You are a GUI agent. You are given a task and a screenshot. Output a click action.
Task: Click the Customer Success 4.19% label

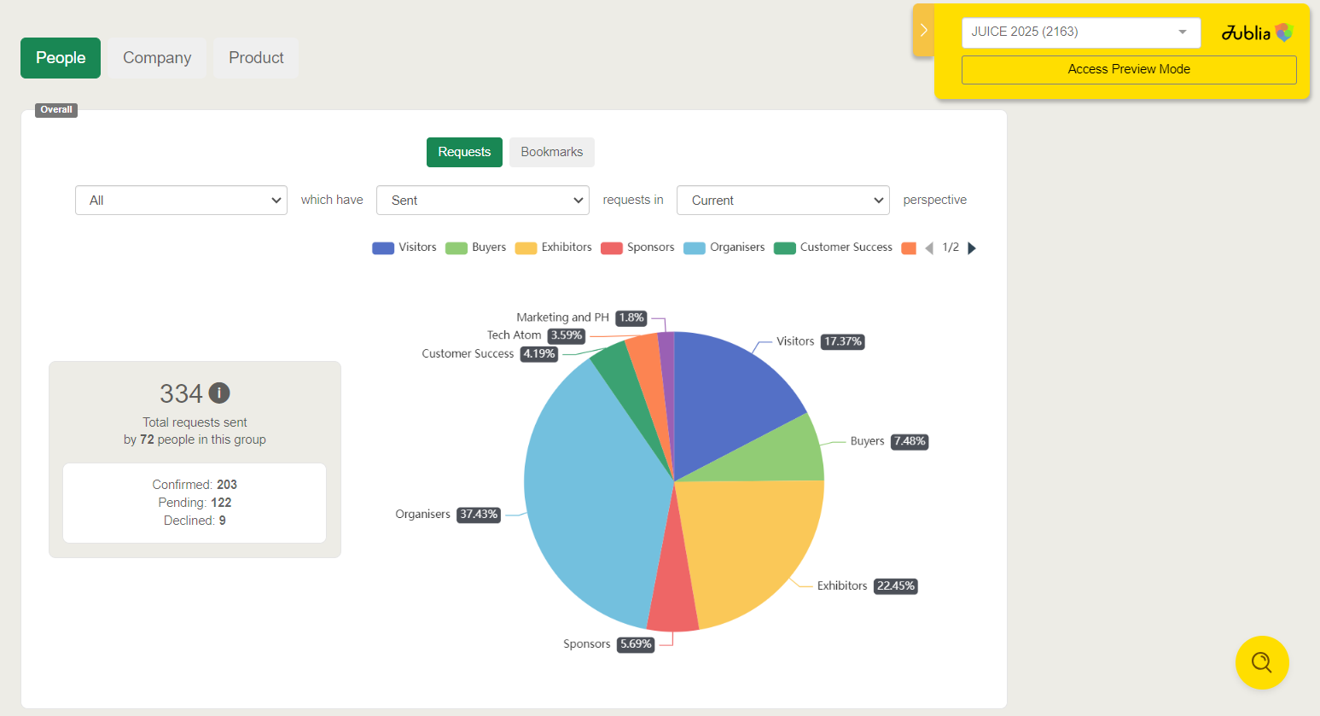490,354
